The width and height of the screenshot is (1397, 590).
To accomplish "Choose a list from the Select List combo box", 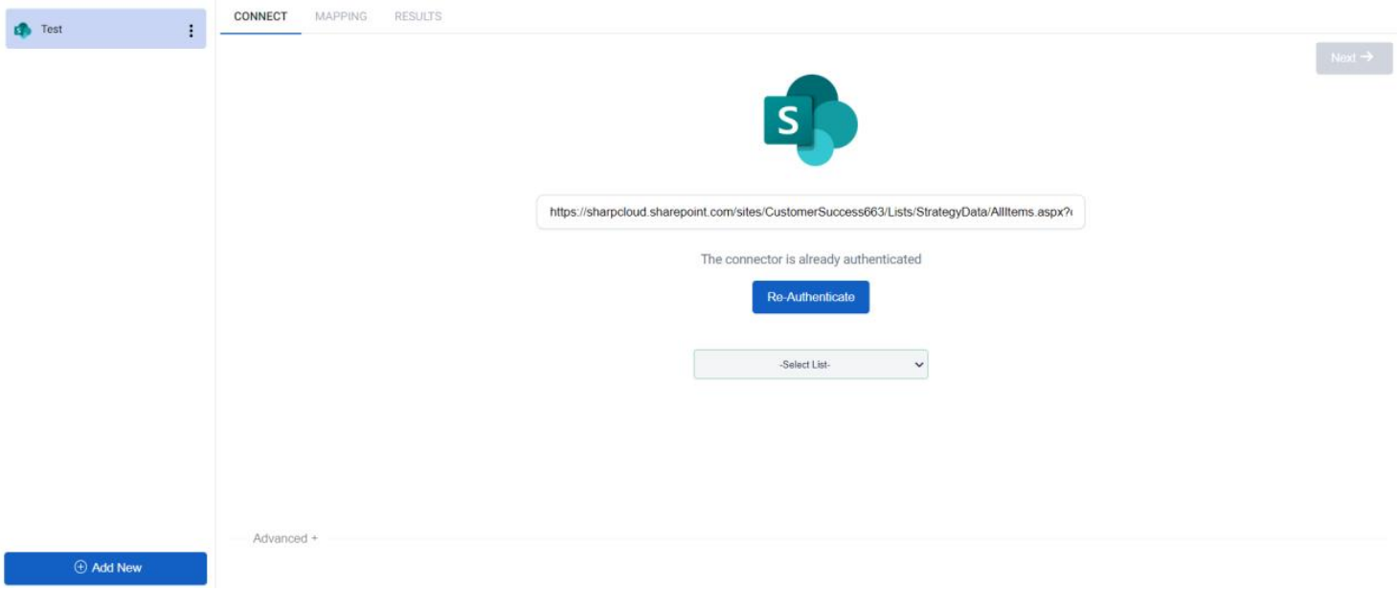I will (810, 364).
